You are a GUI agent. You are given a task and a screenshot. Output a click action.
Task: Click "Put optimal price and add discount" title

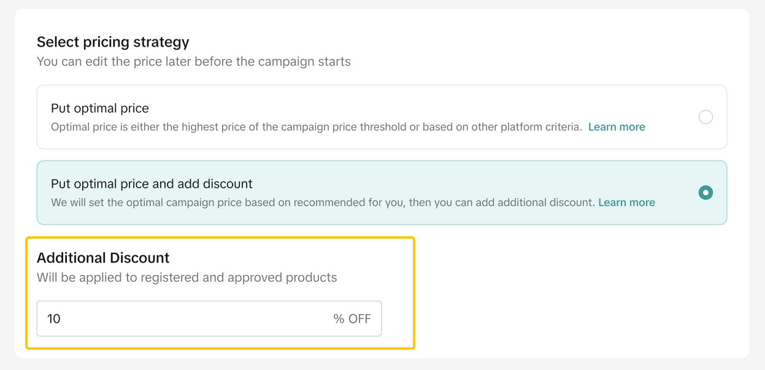[x=152, y=184]
